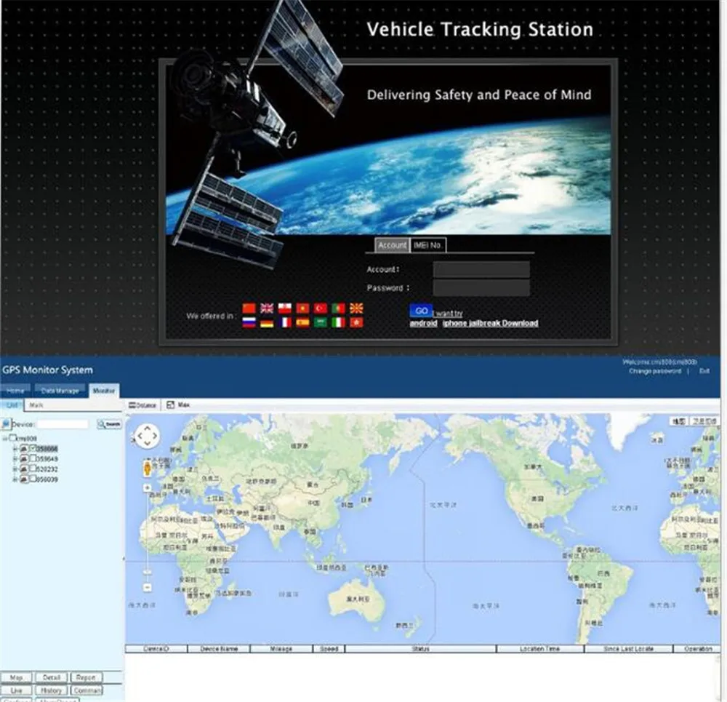Select the German flag language
Screen dimensions: 727x702
pyautogui.click(x=267, y=322)
